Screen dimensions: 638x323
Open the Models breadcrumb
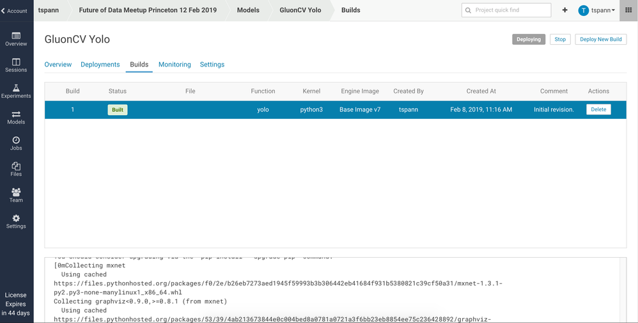[248, 10]
